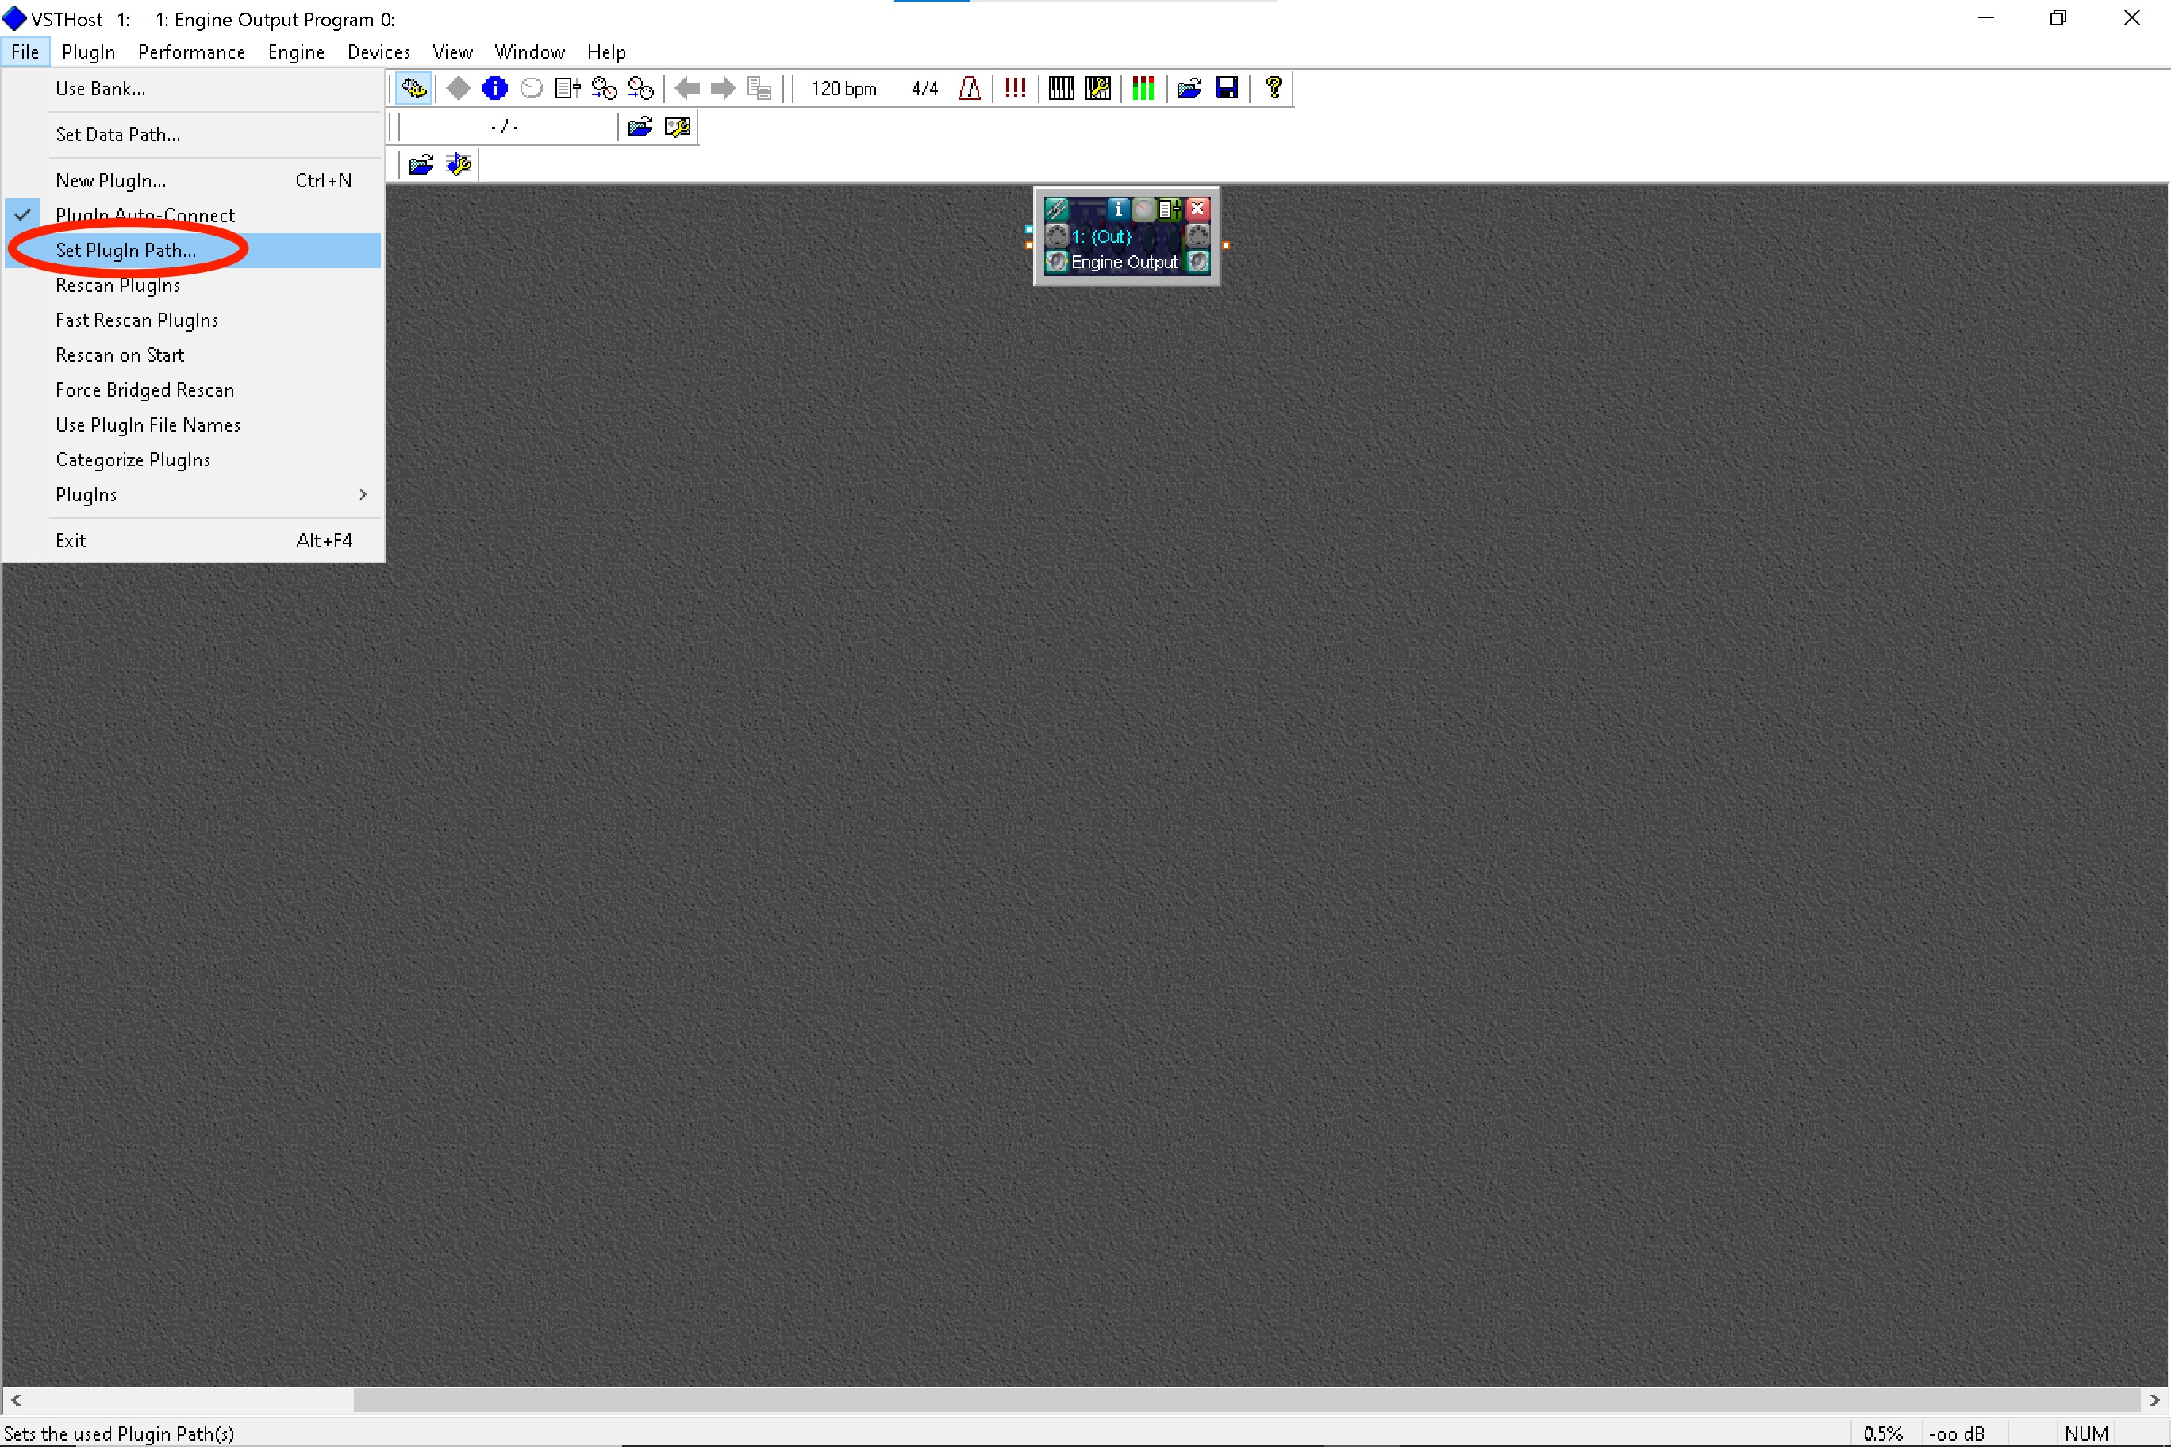The height and width of the screenshot is (1447, 2171).
Task: Click the cascaded windows toolbar icon
Action: (x=759, y=89)
